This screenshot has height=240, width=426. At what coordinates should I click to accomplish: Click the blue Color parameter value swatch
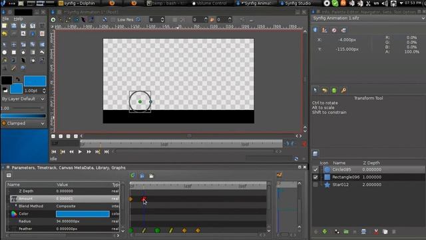point(83,214)
